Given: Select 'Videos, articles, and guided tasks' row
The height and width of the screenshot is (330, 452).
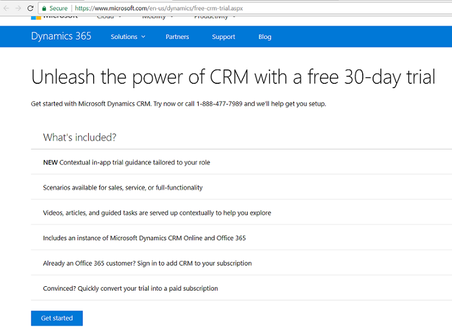Looking at the screenshot, I should click(241, 213).
